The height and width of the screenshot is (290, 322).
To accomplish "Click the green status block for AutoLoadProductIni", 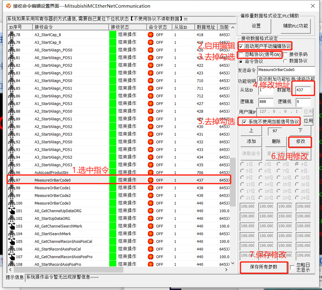I will [x=113, y=172].
